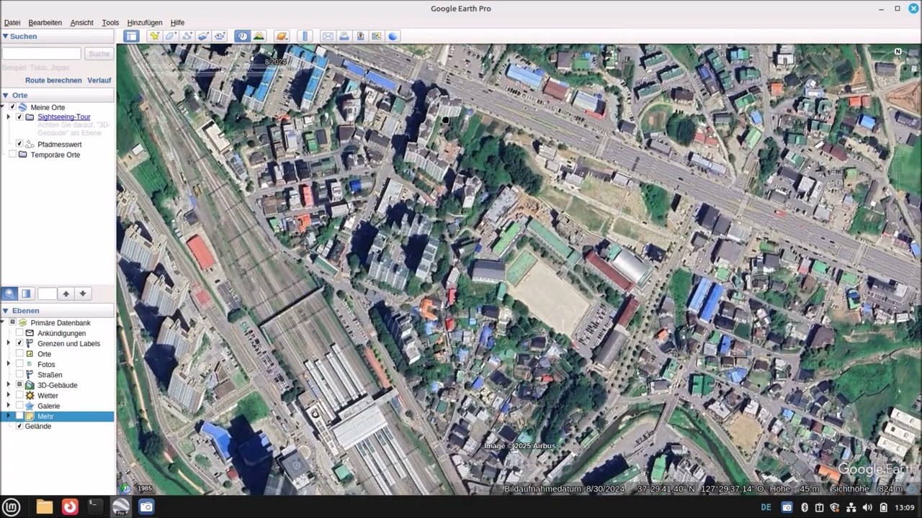Viewport: 922px width, 518px height.
Task: Click the Route berechnen link
Action: [53, 81]
